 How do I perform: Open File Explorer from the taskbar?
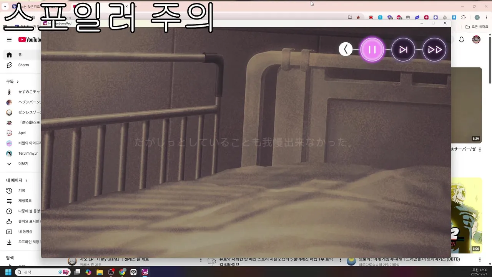click(x=100, y=272)
